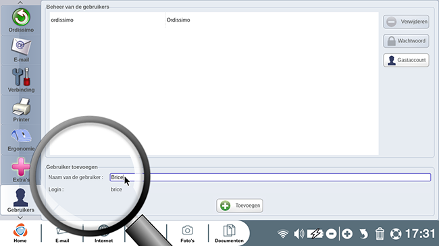Image resolution: width=439 pixels, height=246 pixels.
Task: Click the 17:31 clock
Action: (420, 234)
